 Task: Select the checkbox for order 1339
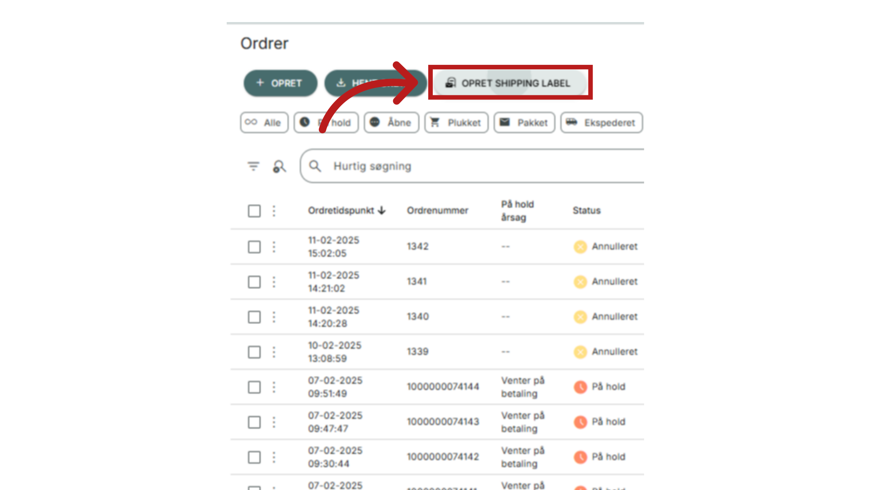click(254, 352)
